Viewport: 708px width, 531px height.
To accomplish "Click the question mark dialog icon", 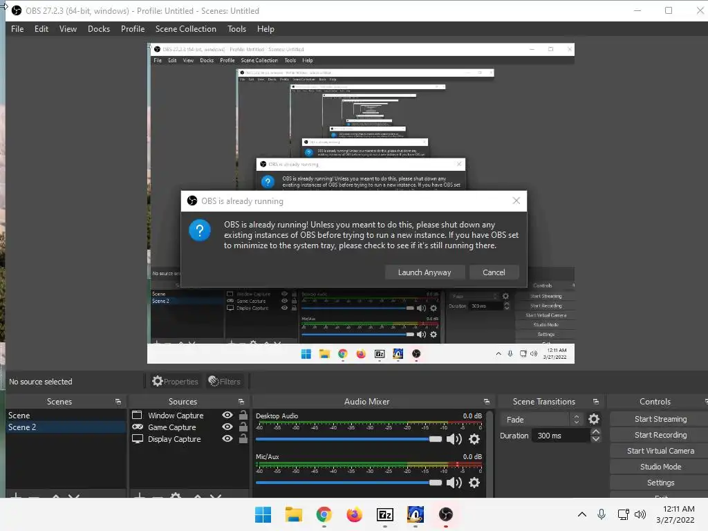I will 200,231.
